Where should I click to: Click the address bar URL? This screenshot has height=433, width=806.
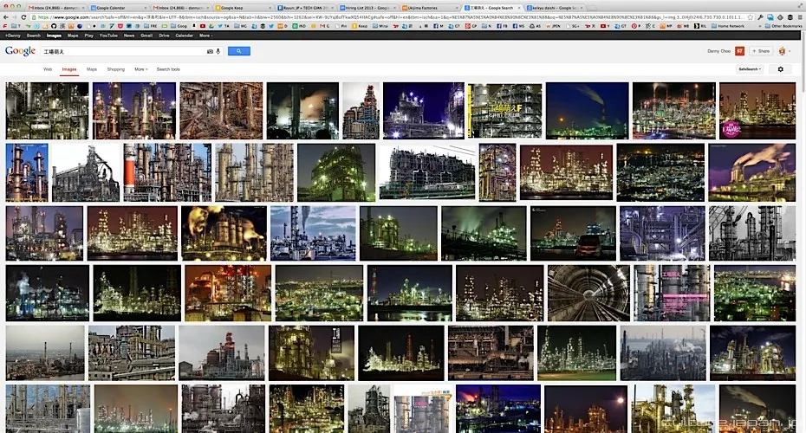(x=391, y=17)
